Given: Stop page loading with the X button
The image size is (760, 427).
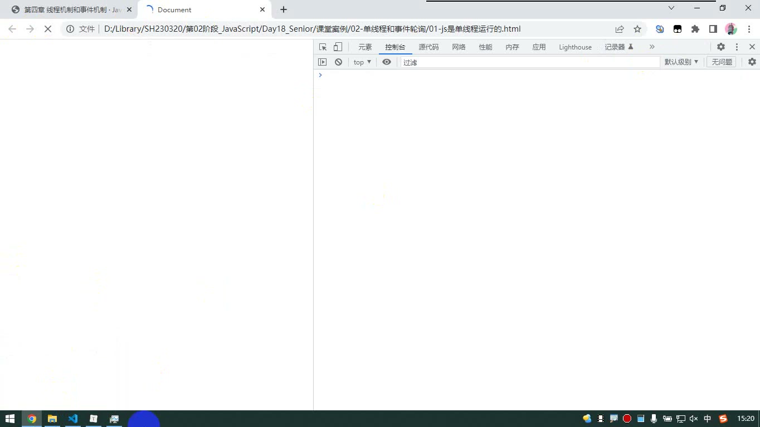Looking at the screenshot, I should coord(48,29).
